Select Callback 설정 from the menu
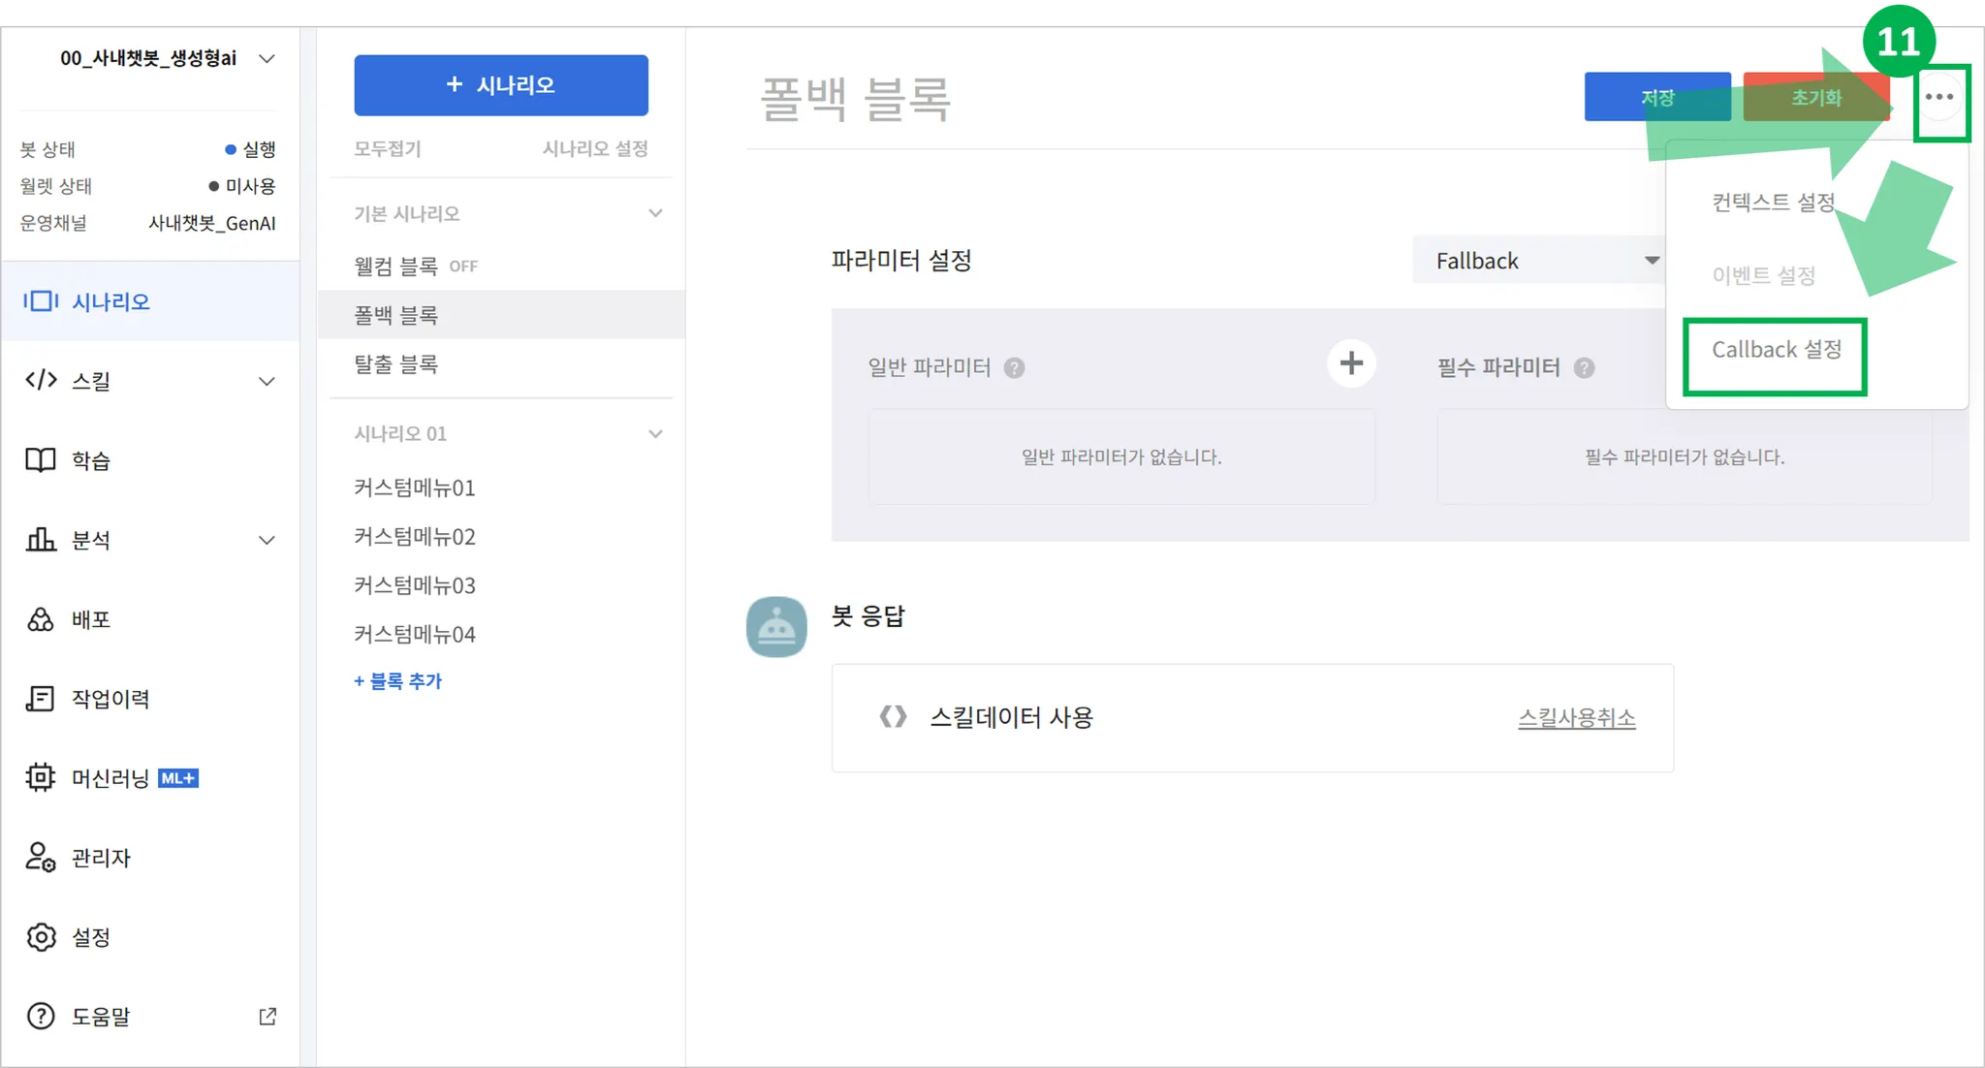The image size is (1985, 1068). (1776, 351)
